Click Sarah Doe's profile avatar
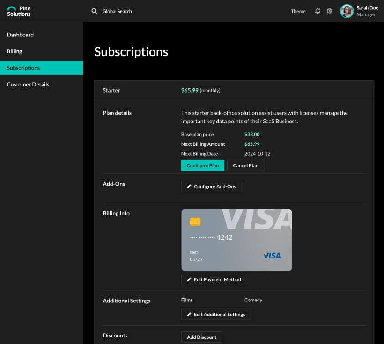Viewport: 384px width, 344px height. tap(347, 11)
